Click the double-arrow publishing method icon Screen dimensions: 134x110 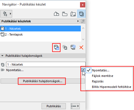pos(2,70)
